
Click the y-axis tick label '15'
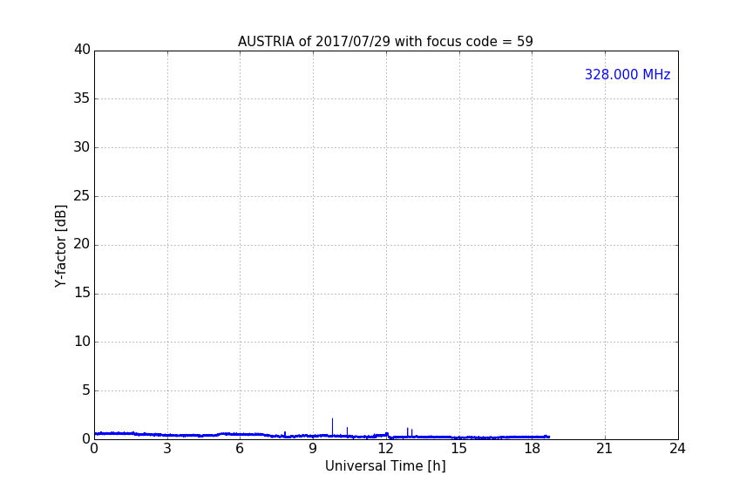tap(82, 293)
